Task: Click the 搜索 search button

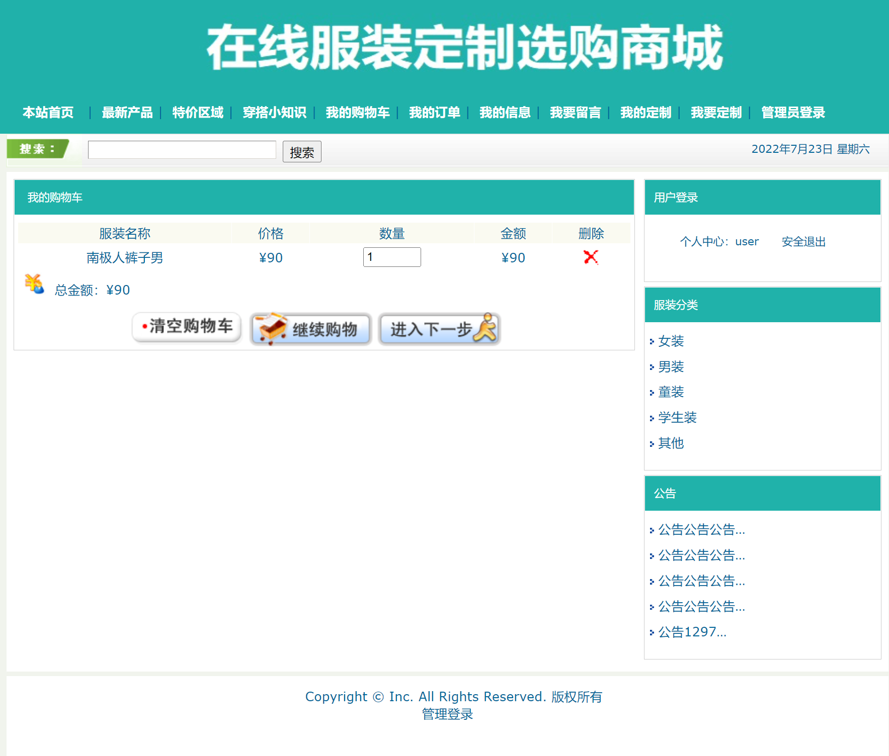Action: tap(301, 152)
